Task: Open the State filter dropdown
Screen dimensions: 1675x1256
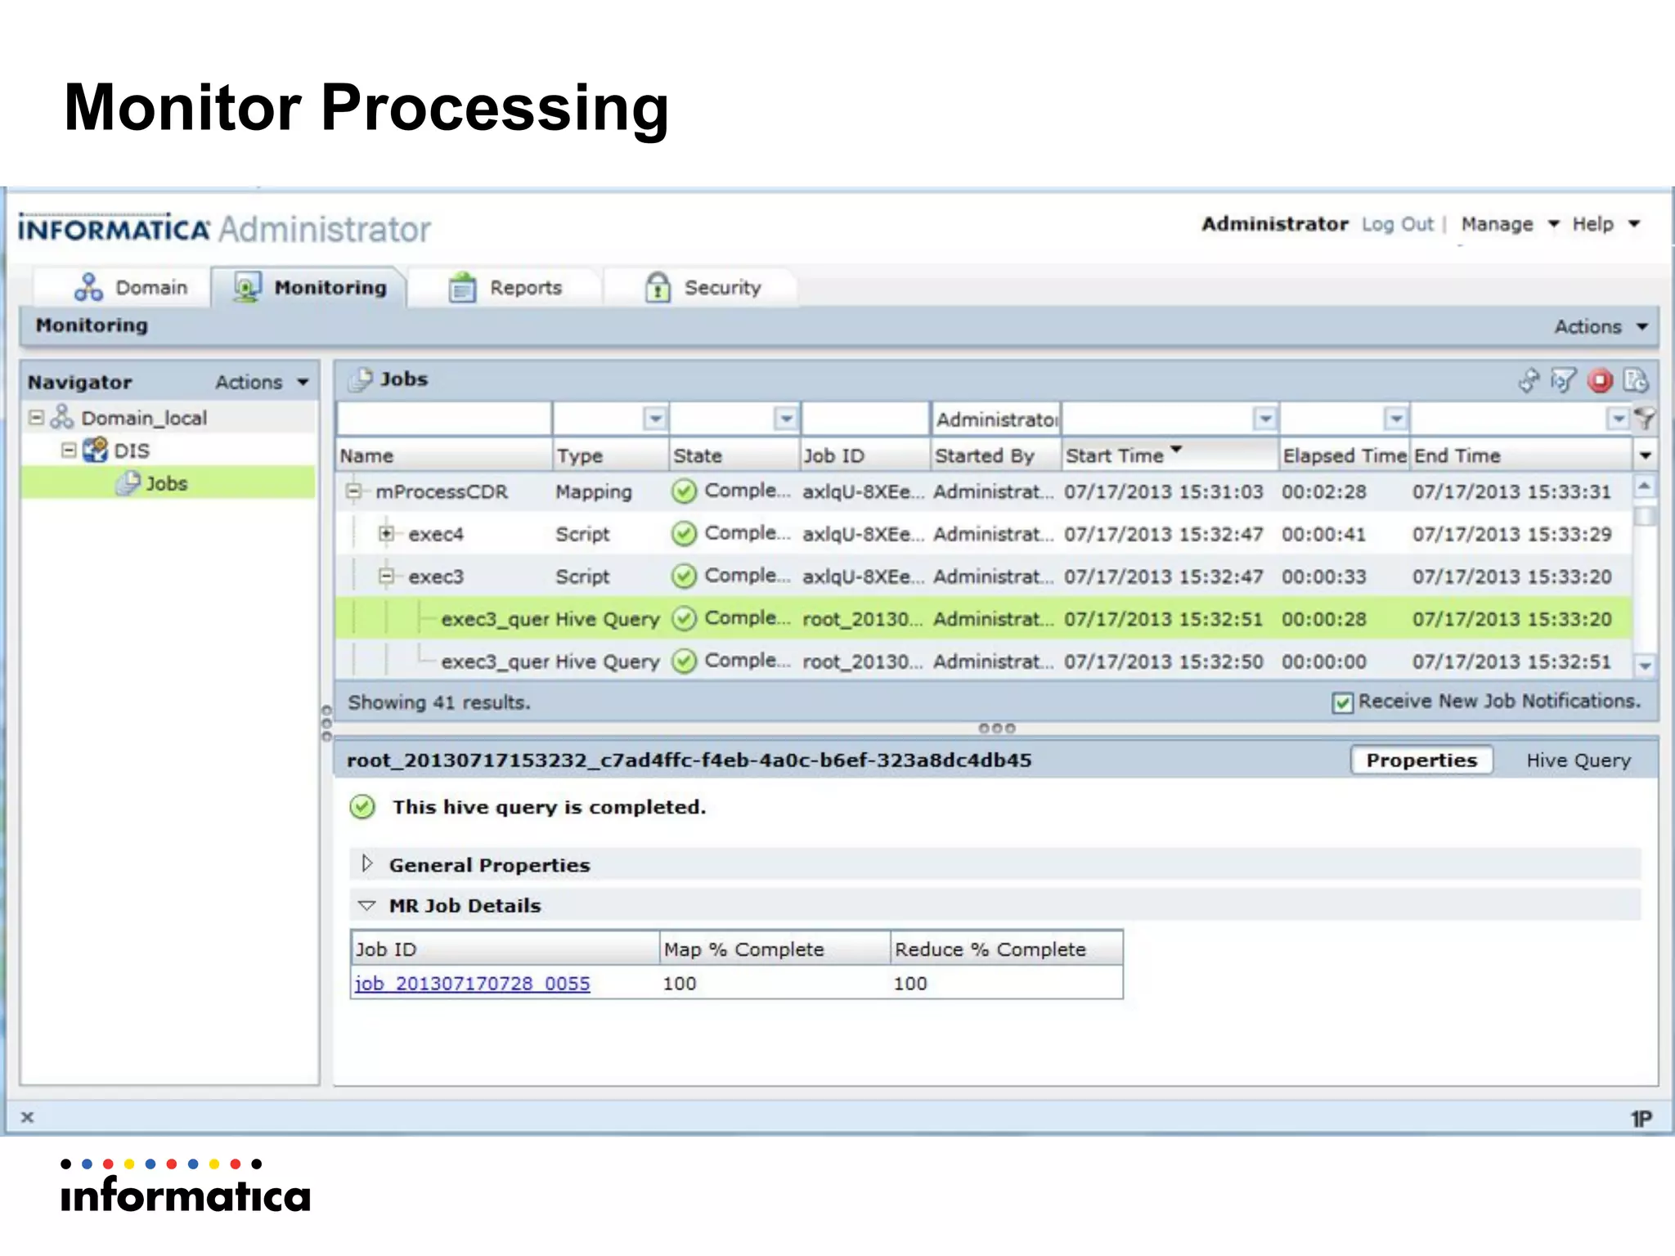Action: (x=785, y=419)
